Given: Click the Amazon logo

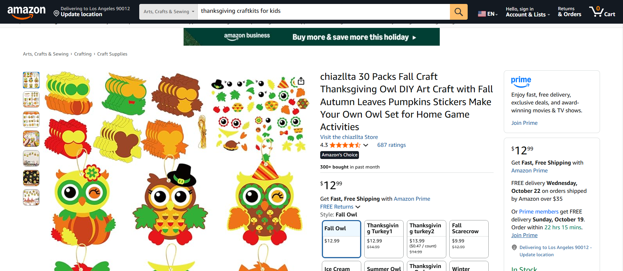Looking at the screenshot, I should coord(26,12).
